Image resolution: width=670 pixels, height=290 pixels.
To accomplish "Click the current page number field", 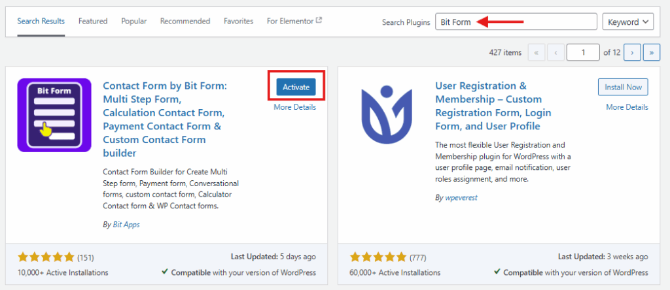I will [x=583, y=52].
